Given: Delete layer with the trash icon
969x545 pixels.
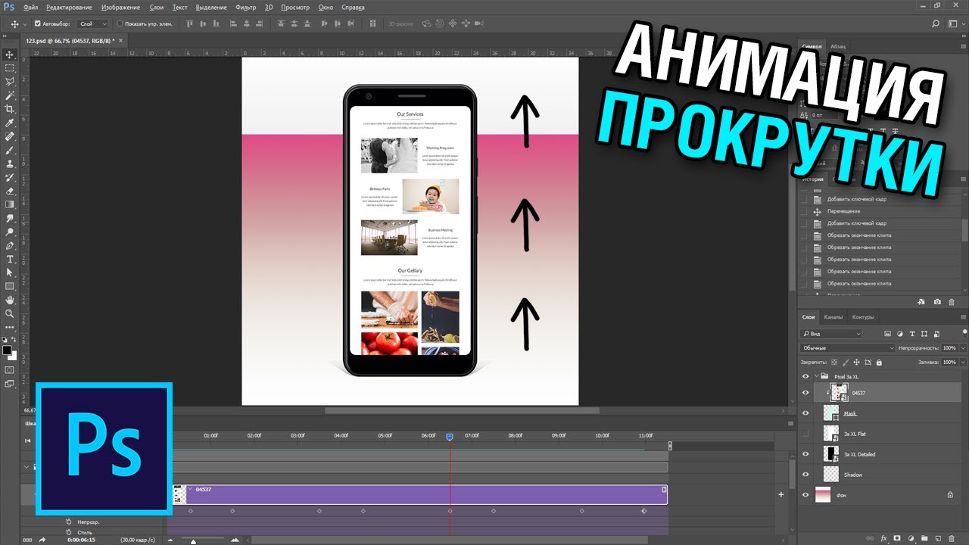Looking at the screenshot, I should [x=952, y=539].
